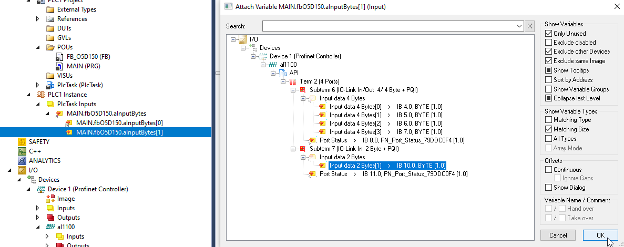The image size is (624, 247).
Task: Click the SAFETY node icon
Action: 22,141
